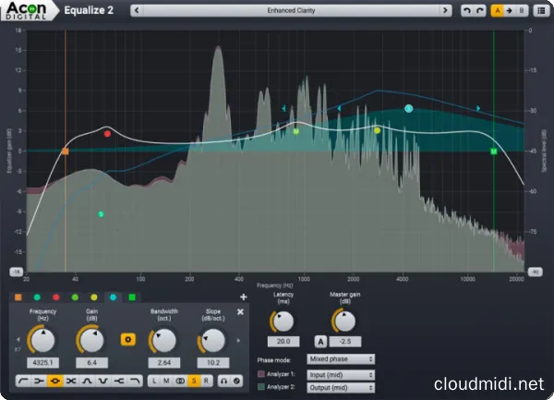The height and width of the screenshot is (400, 554).
Task: Click the cyan S band node on the graph
Action: pyautogui.click(x=409, y=108)
